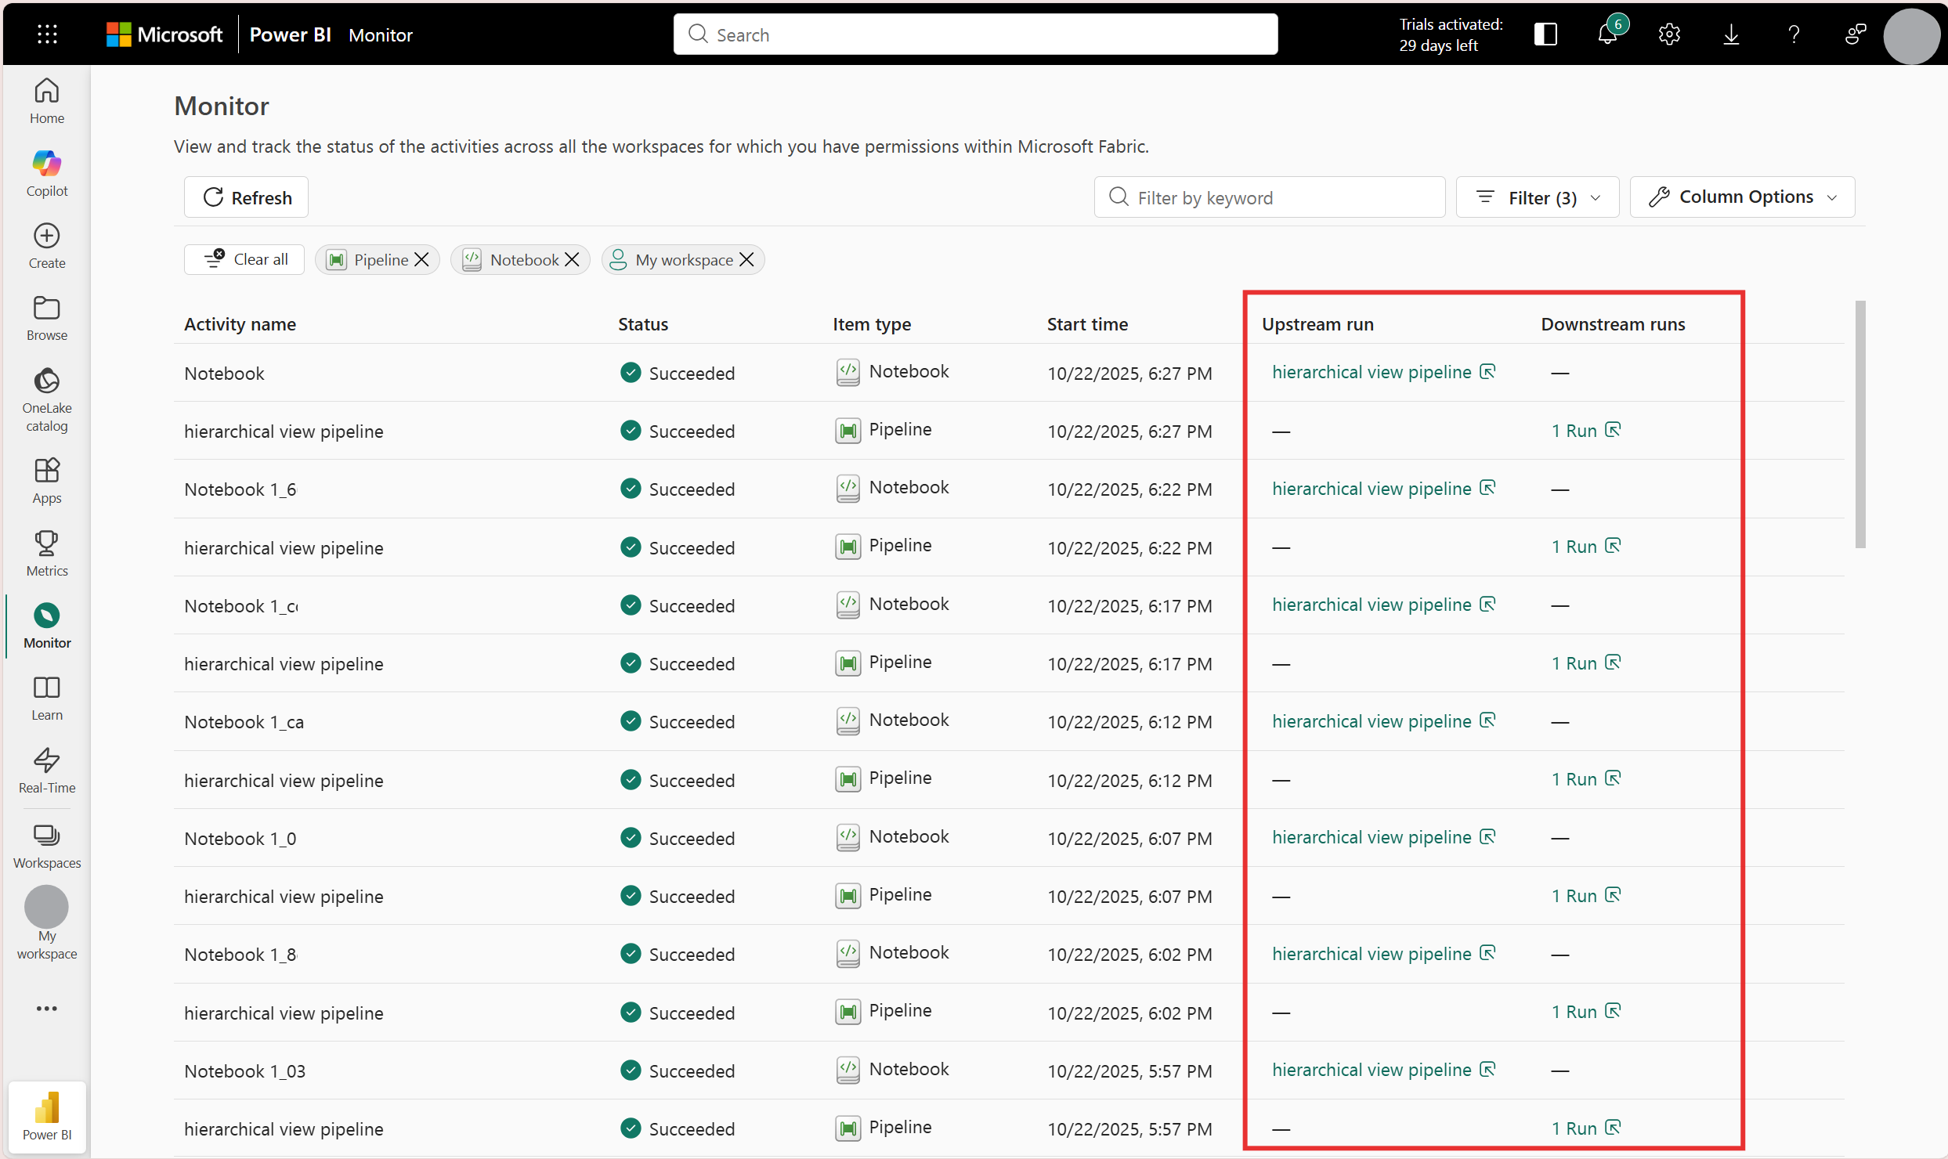Open the help question mark
This screenshot has width=1948, height=1159.
coord(1793,34)
